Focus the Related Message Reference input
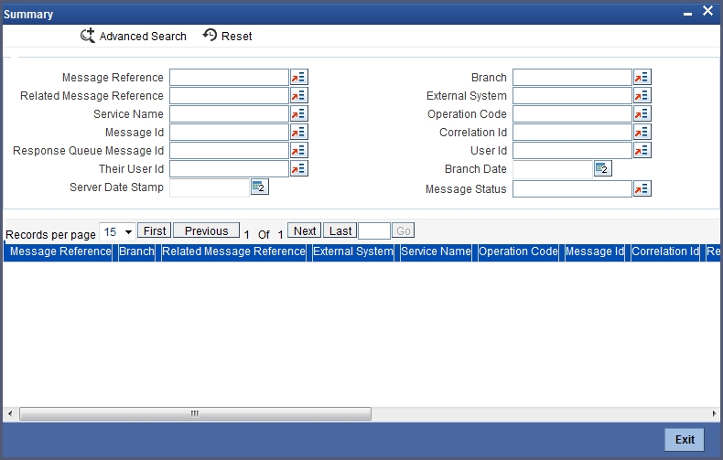Image resolution: width=723 pixels, height=460 pixels. [229, 95]
